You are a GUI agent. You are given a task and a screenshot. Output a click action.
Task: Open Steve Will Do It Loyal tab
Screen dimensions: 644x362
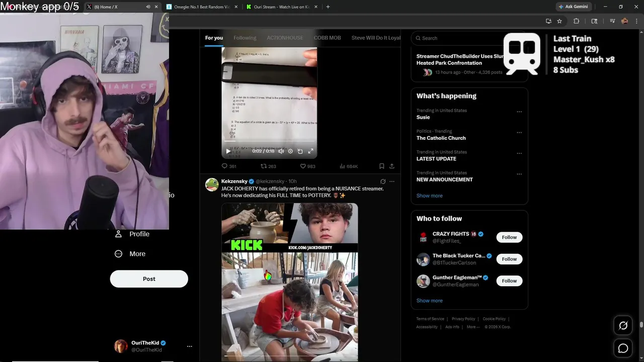pyautogui.click(x=376, y=38)
